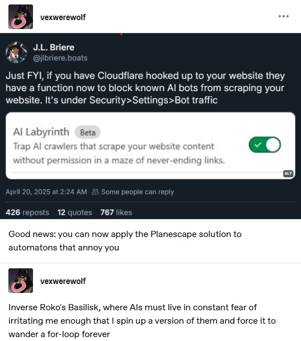Open the vexwerewolf username at top
Screen dimensions: 301x341
[x=63, y=17]
